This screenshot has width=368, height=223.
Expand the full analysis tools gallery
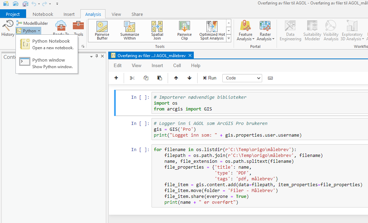click(228, 38)
